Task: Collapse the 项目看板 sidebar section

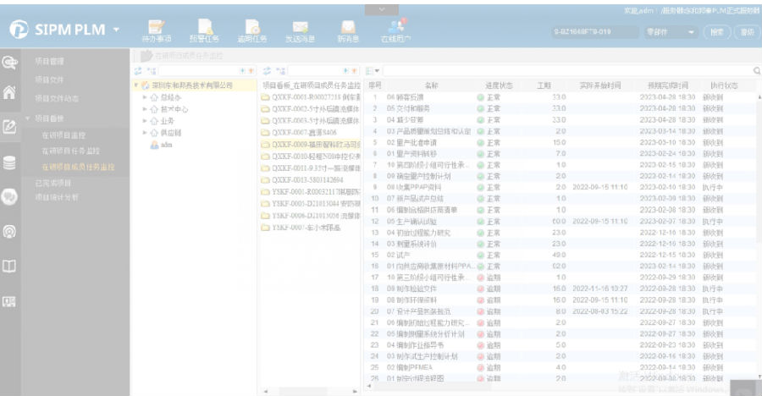Action: click(x=29, y=118)
